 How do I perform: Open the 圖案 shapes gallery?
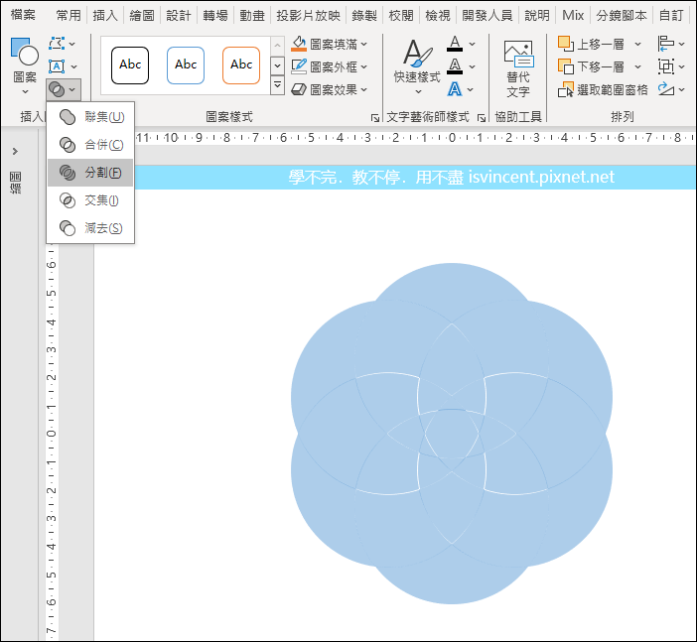25,65
